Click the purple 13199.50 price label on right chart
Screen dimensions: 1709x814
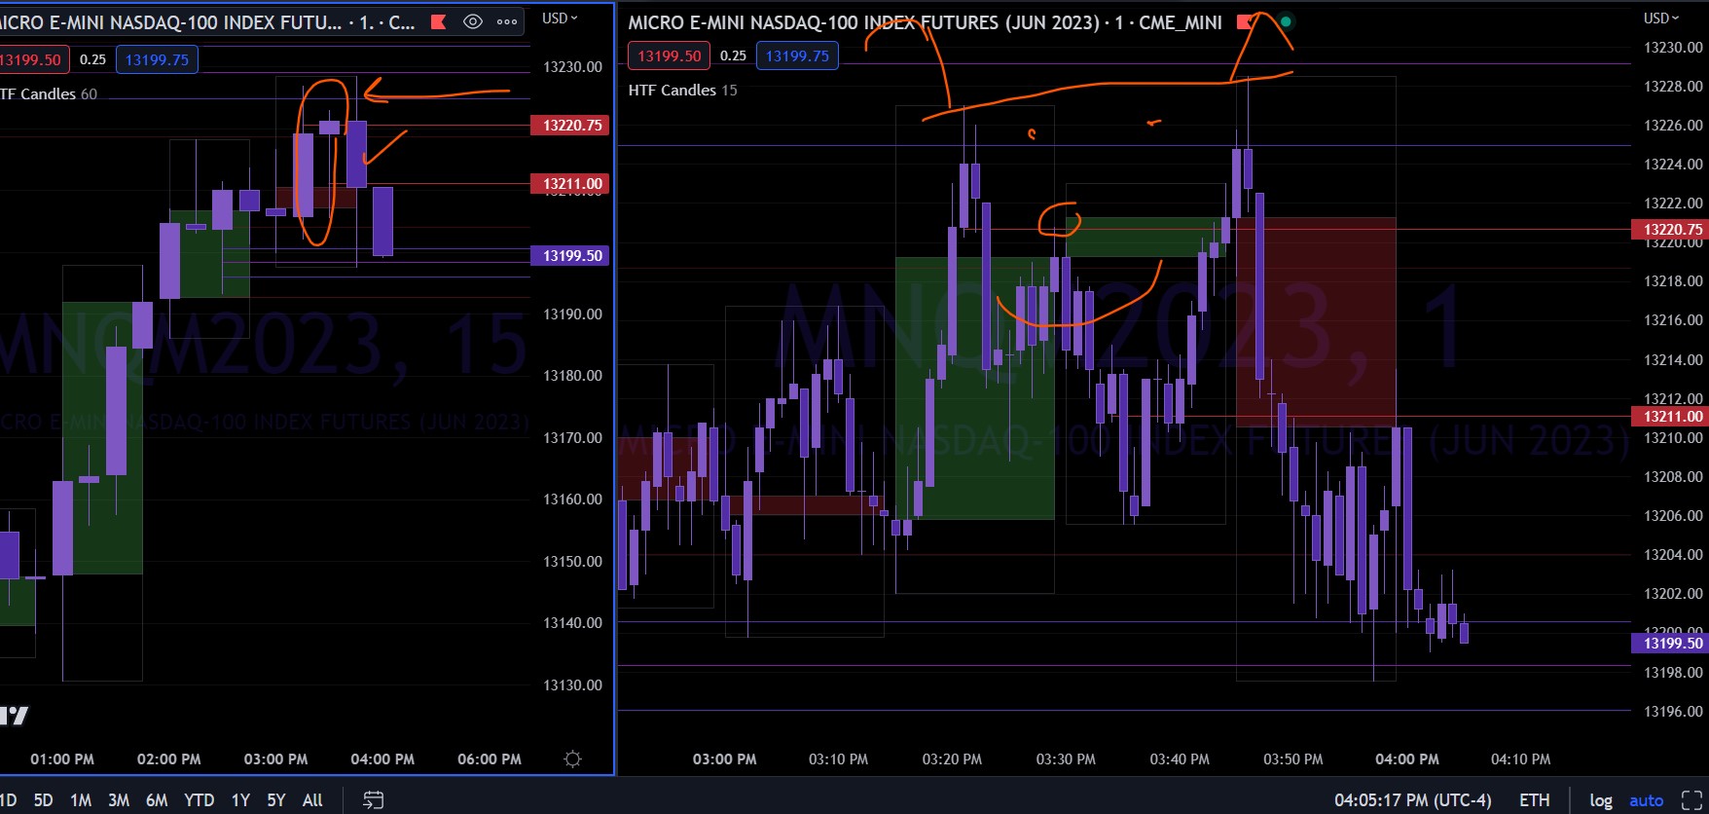[x=1669, y=643]
